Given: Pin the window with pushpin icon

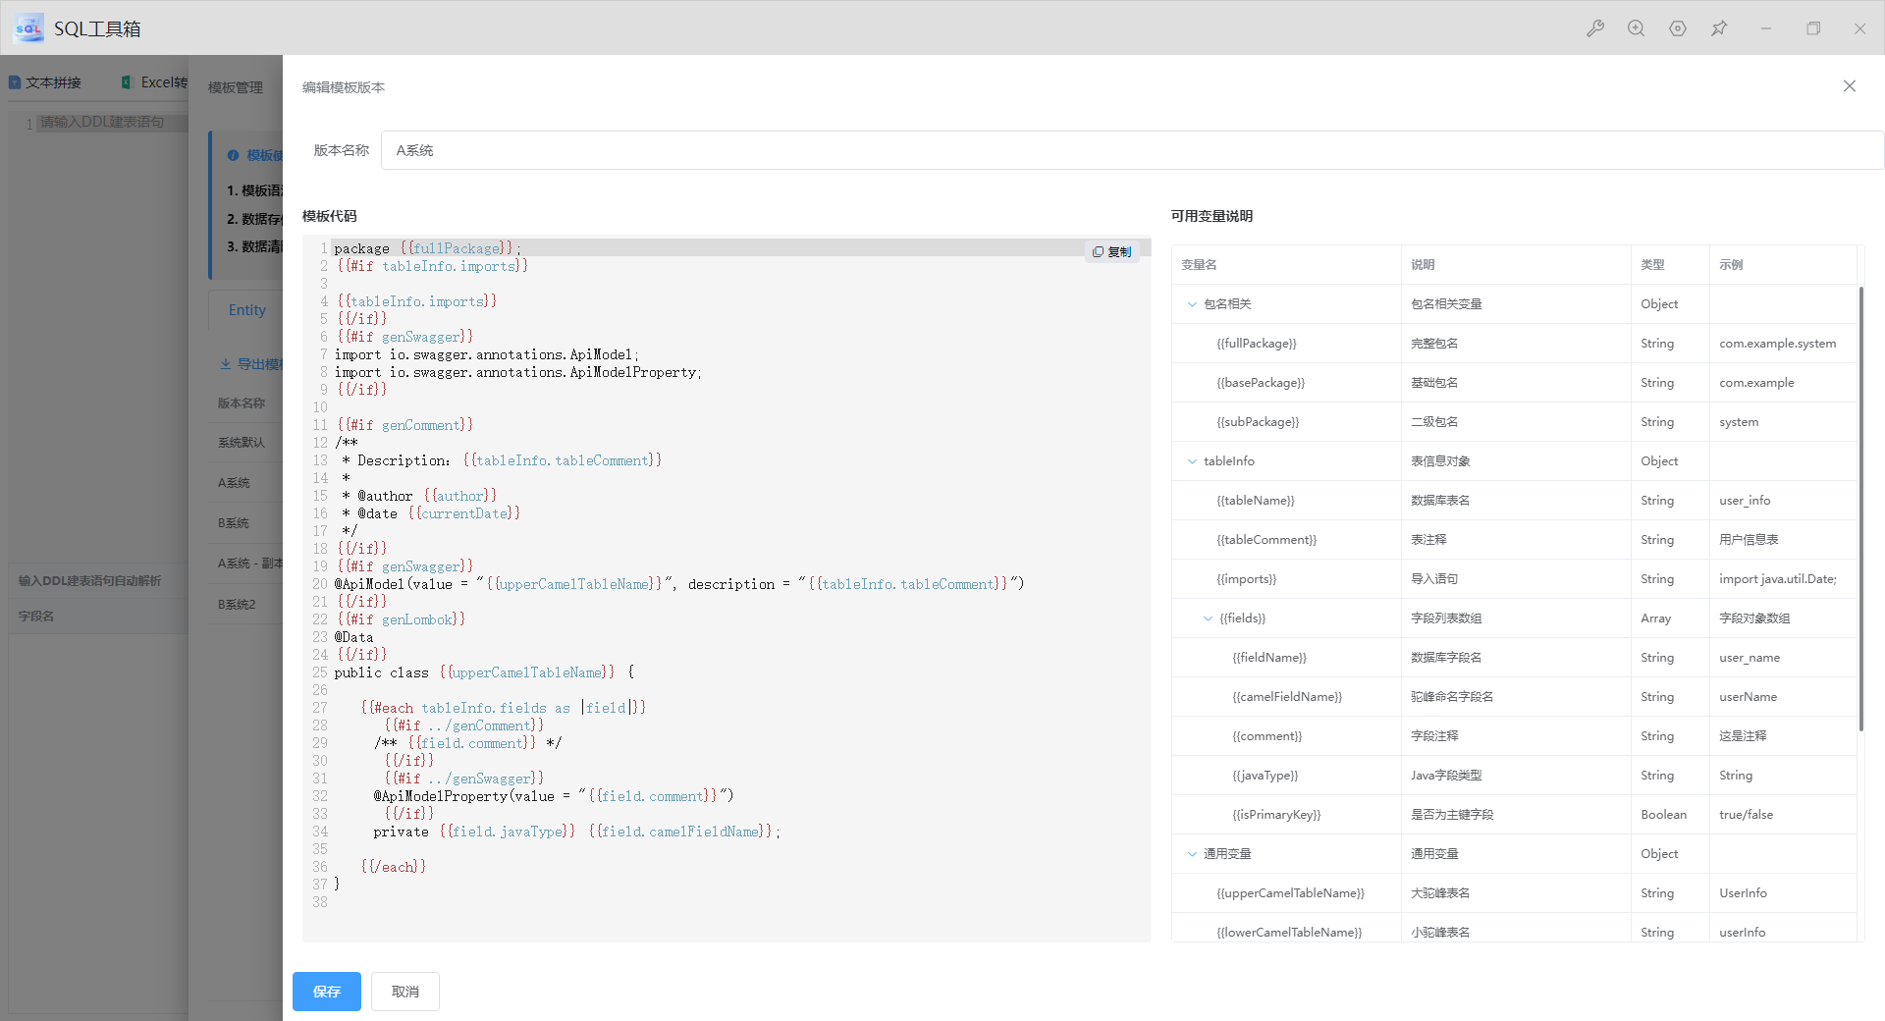Looking at the screenshot, I should point(1719,28).
